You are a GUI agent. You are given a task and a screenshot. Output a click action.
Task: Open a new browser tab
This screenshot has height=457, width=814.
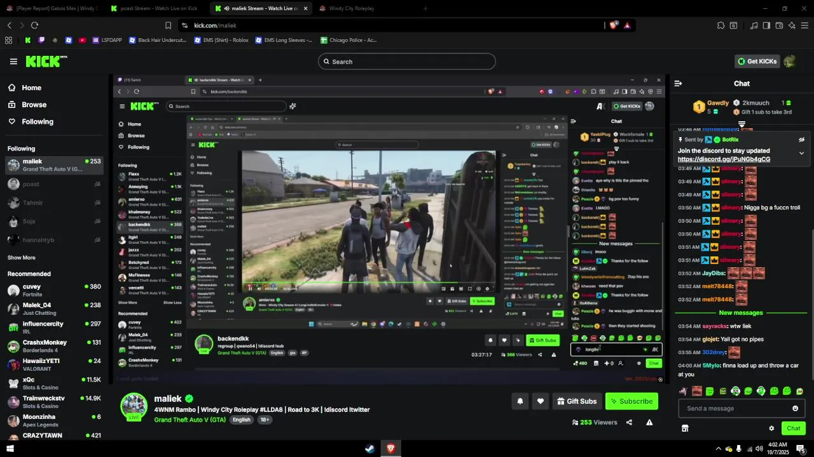(425, 8)
